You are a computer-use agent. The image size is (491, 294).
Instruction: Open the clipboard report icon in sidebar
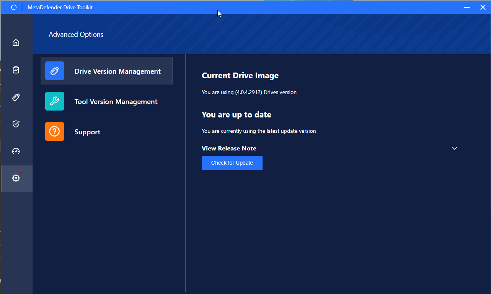pyautogui.click(x=16, y=70)
